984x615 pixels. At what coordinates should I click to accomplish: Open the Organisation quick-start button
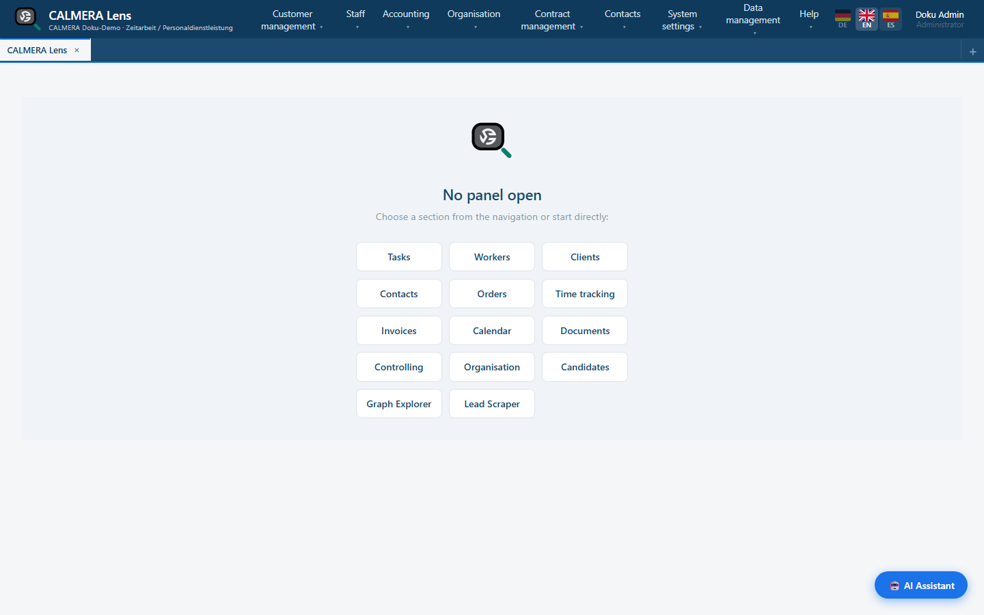coord(492,367)
